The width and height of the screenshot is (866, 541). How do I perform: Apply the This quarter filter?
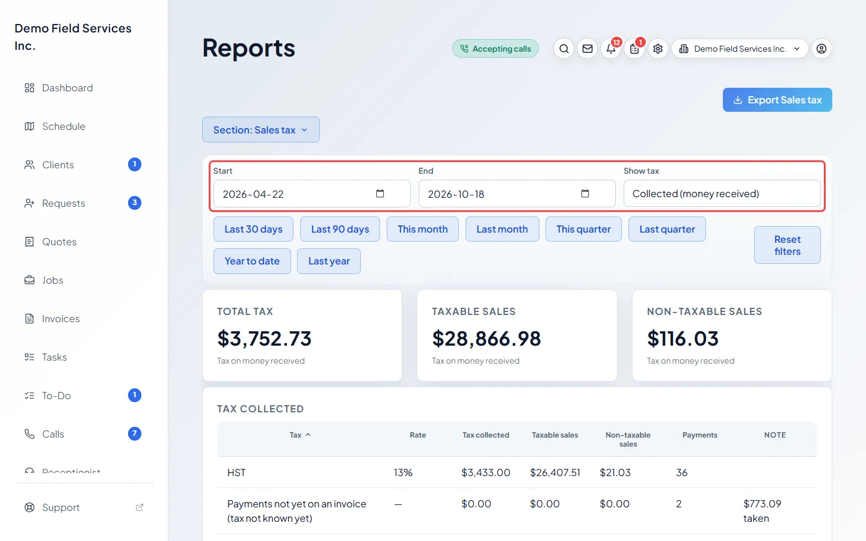click(583, 229)
